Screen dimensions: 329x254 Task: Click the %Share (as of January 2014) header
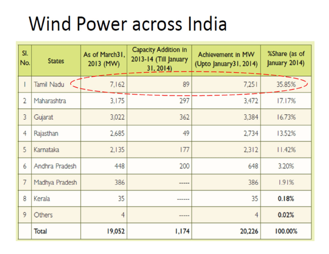coord(286,60)
